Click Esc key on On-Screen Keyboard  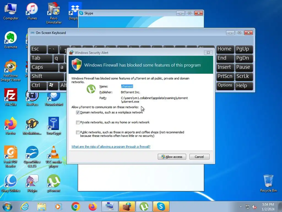39,49
